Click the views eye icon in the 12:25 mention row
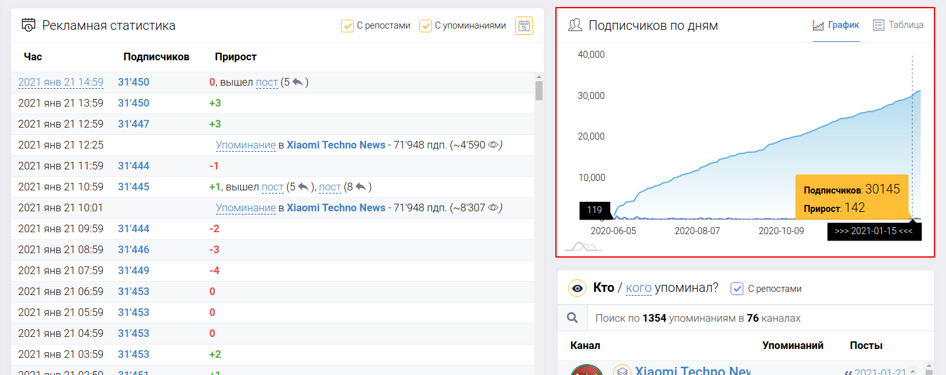Screen dimensions: 946x375 (x=494, y=145)
